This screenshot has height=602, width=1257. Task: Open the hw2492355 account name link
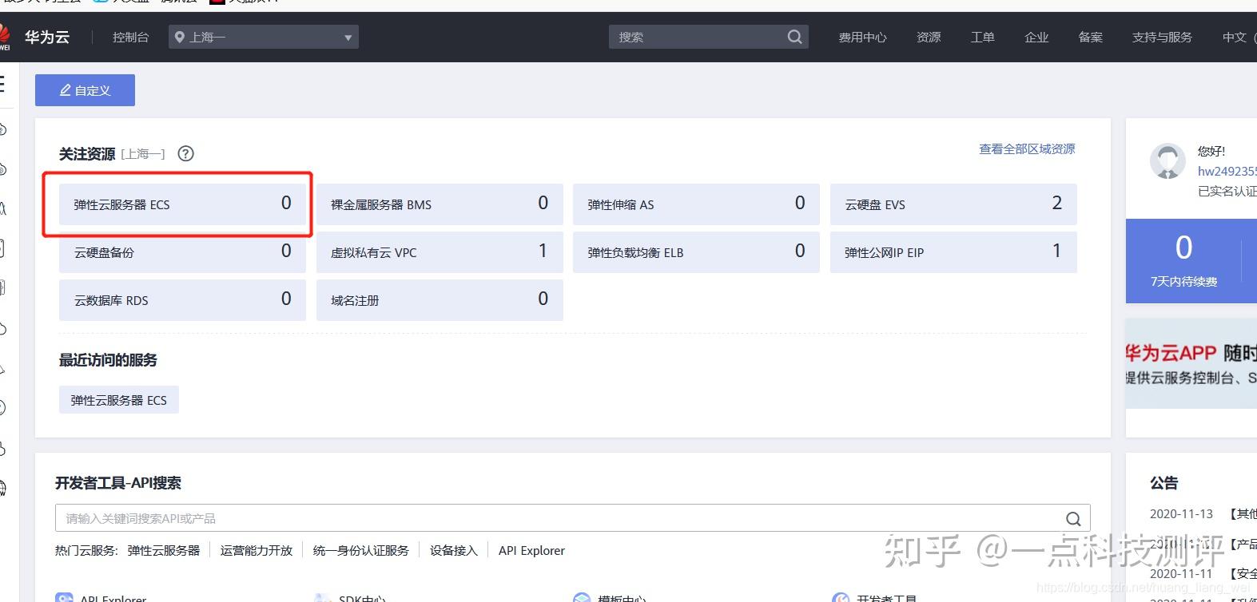click(x=1227, y=171)
